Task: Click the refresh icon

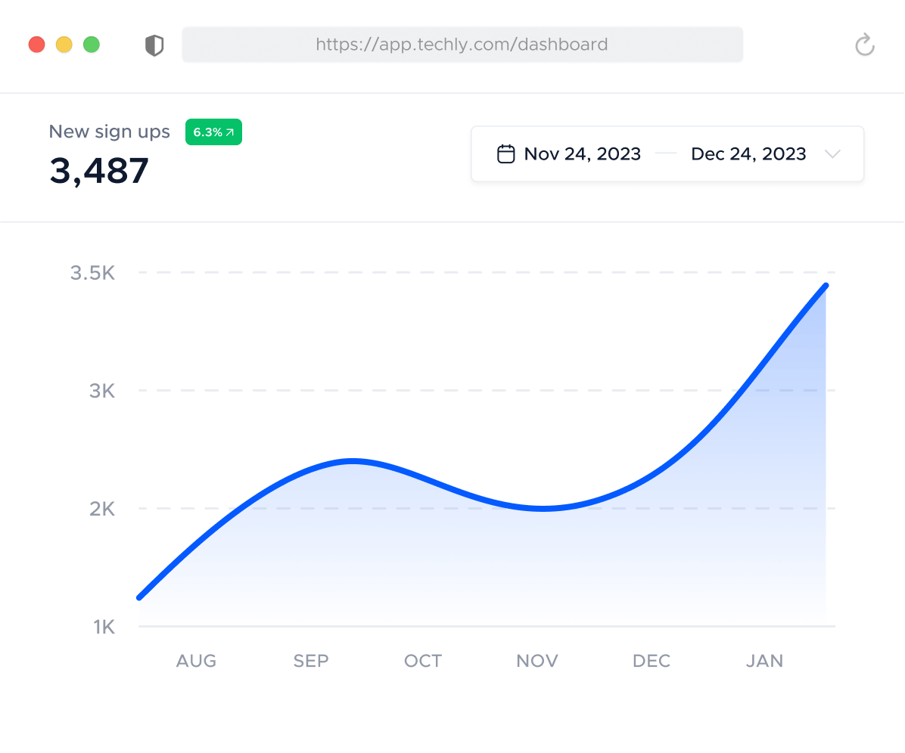Action: [x=865, y=45]
